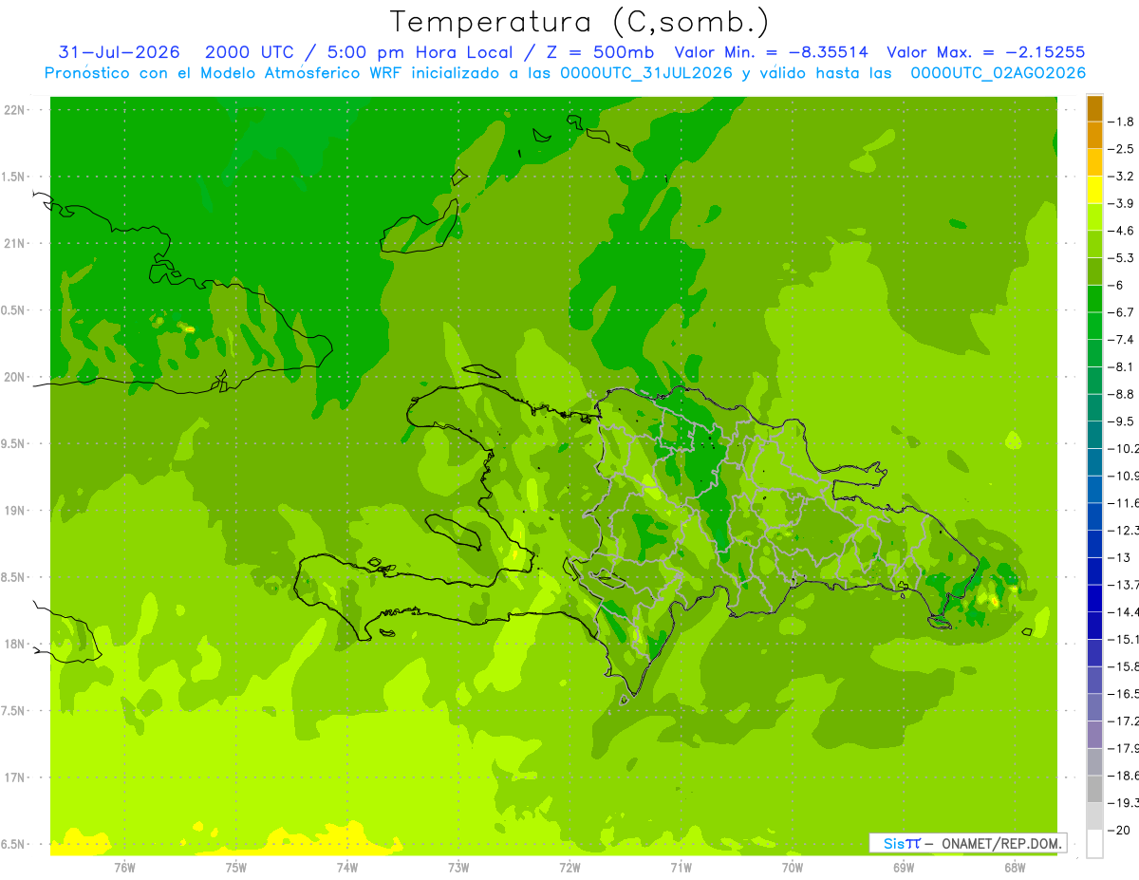Click the '-9.5' colorbar value
Image resolution: width=1139 pixels, height=880 pixels.
(1121, 421)
